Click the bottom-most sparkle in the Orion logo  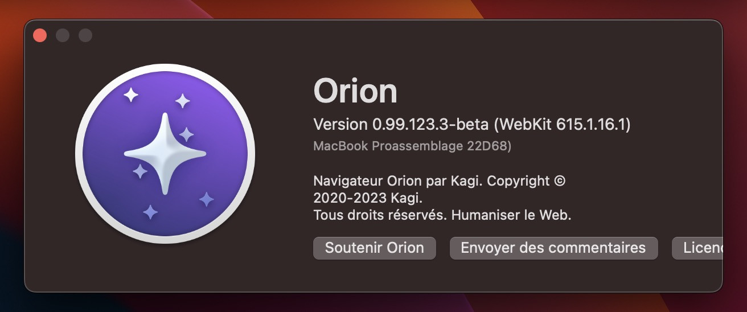click(150, 212)
